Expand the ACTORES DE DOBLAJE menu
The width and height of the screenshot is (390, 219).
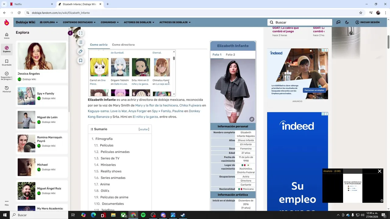(x=139, y=22)
